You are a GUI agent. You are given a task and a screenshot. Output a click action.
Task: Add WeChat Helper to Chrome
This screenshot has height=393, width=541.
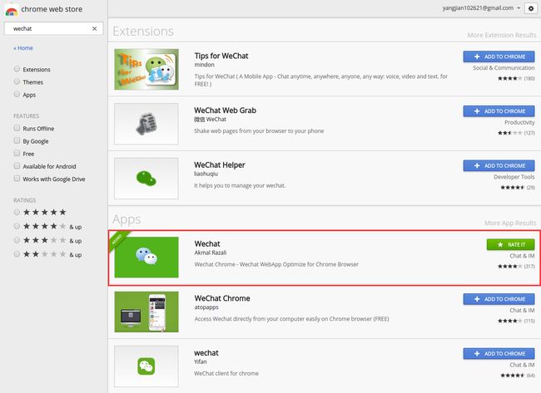(x=499, y=165)
